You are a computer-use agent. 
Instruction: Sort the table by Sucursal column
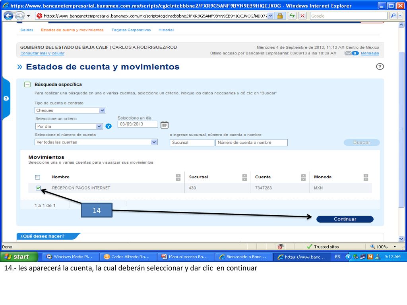244,178
